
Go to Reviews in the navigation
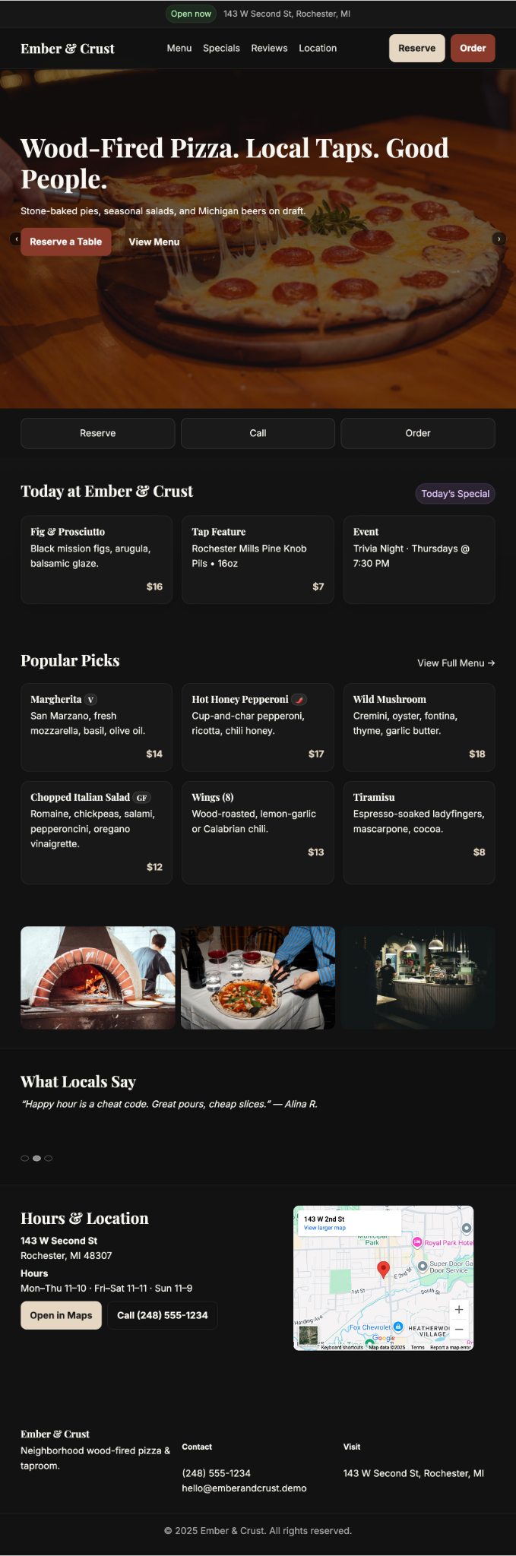click(269, 49)
